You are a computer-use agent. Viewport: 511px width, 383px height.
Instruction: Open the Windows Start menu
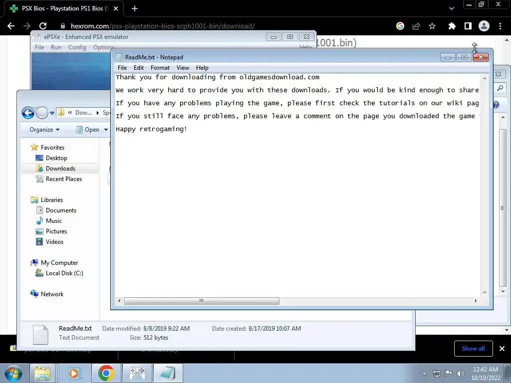[13, 373]
